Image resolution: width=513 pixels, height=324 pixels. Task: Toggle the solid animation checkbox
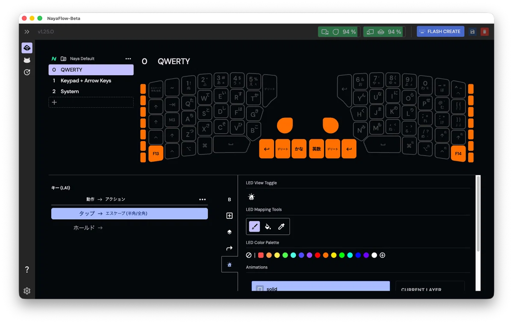click(259, 289)
